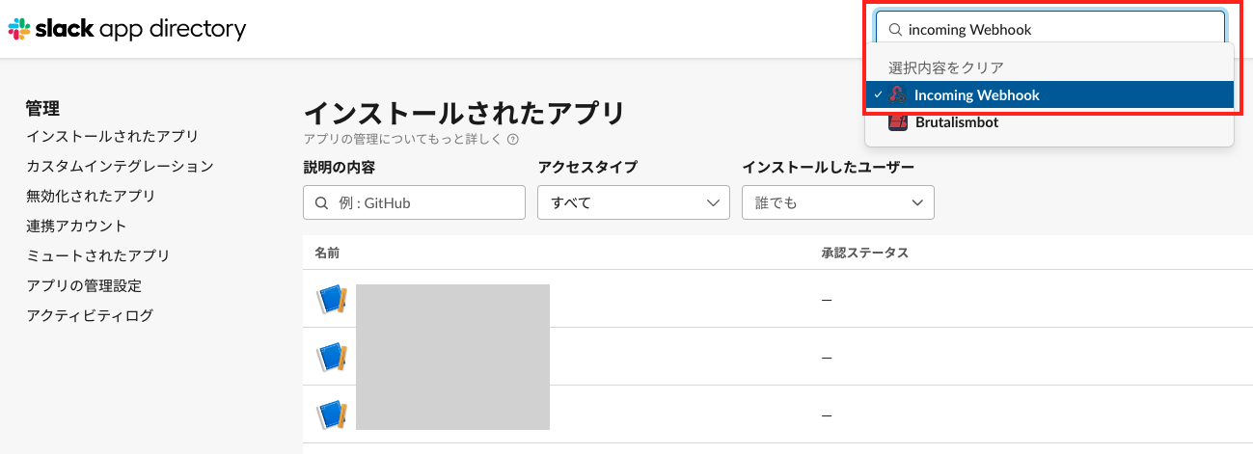The width and height of the screenshot is (1253, 454).
Task: Click the third blue notebook app icon
Action: [x=331, y=415]
